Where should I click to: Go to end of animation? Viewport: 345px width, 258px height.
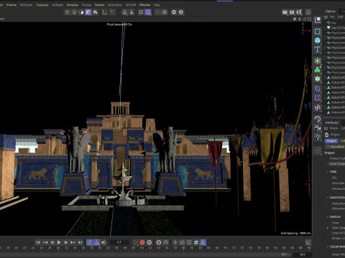pyautogui.click(x=80, y=242)
